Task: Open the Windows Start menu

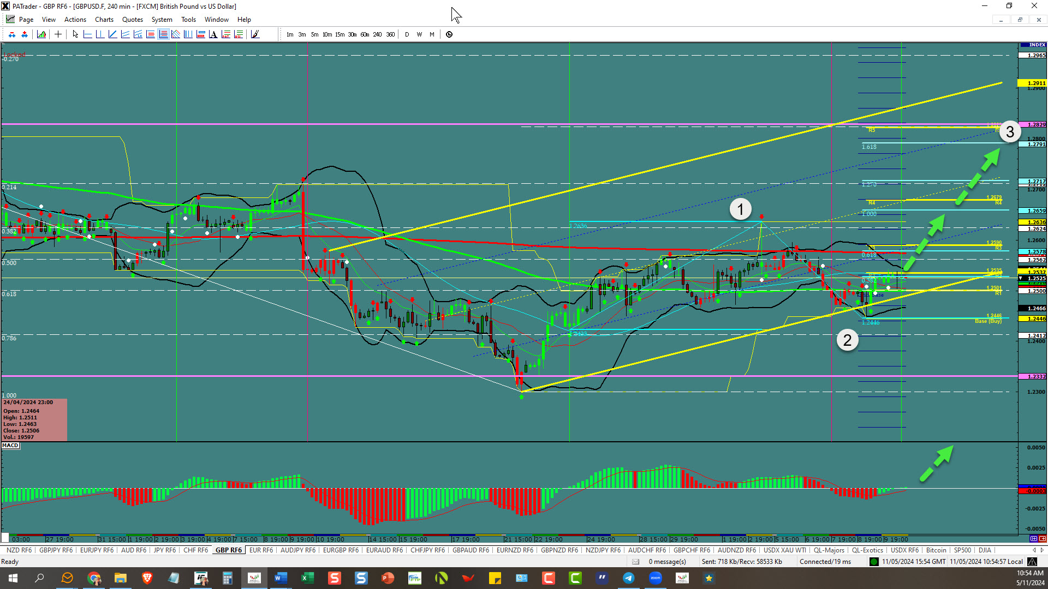Action: [x=13, y=578]
